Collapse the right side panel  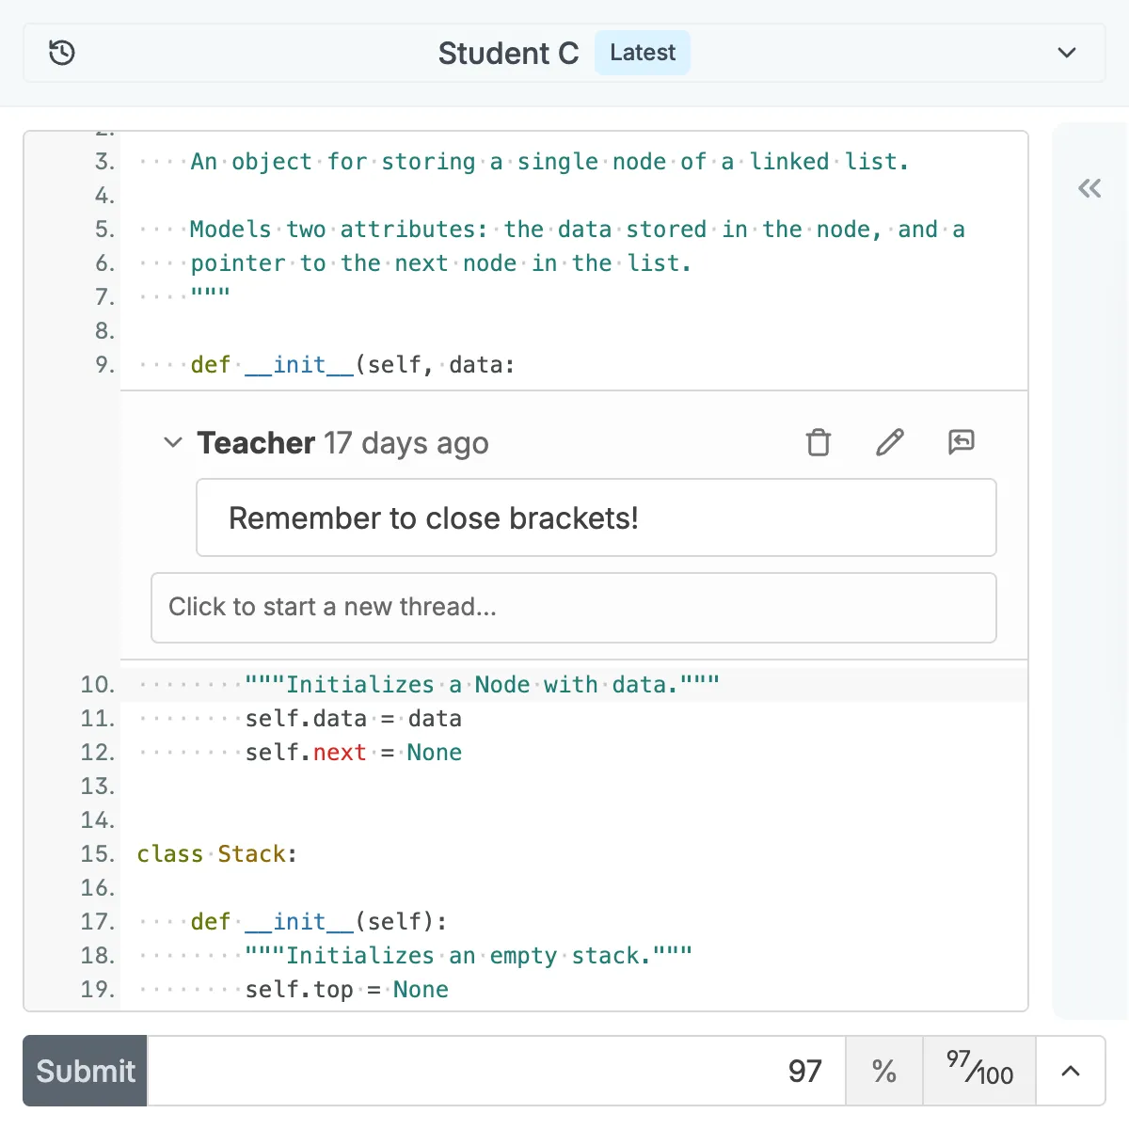point(1089,188)
